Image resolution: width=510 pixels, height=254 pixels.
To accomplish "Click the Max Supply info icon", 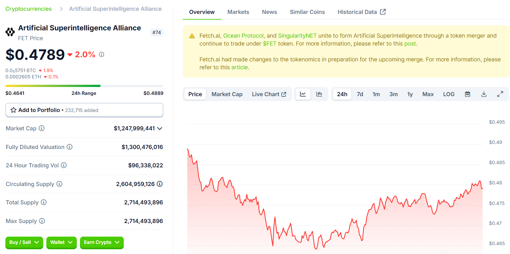I will tap(42, 221).
